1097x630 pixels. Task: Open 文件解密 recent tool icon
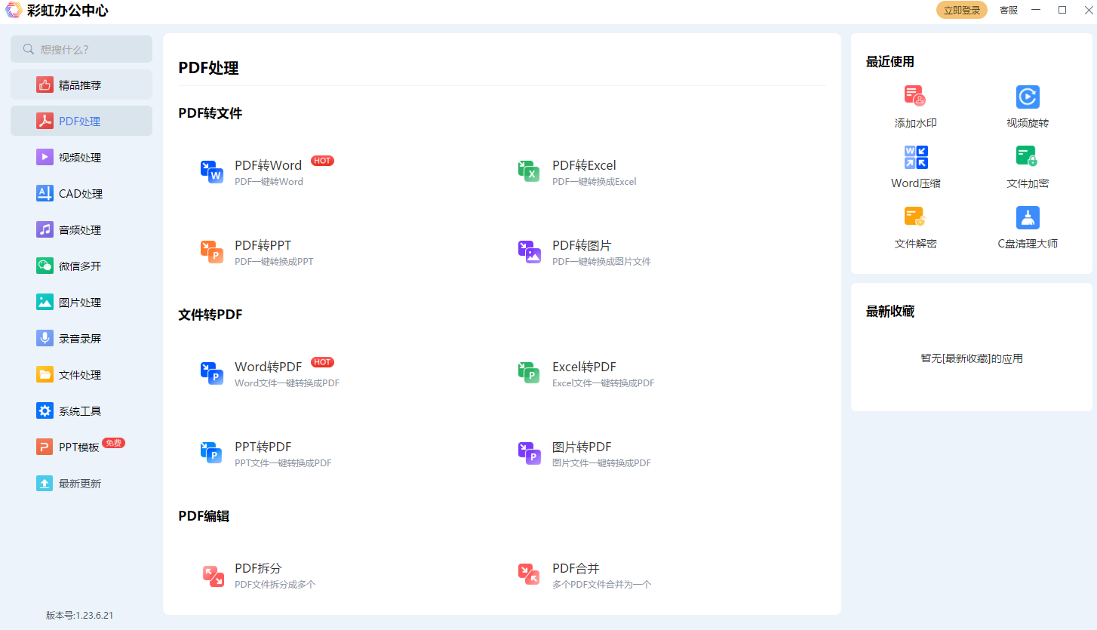[915, 217]
